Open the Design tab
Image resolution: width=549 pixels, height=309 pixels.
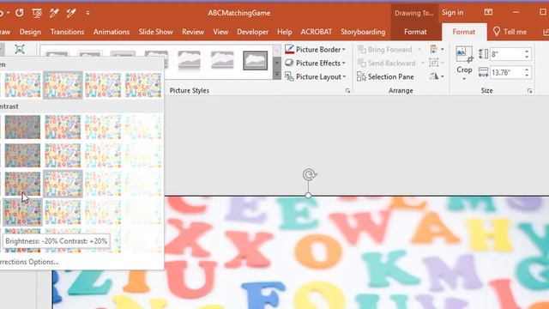pos(30,32)
